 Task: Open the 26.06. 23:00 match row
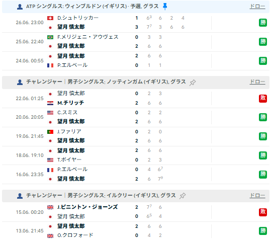136,23
